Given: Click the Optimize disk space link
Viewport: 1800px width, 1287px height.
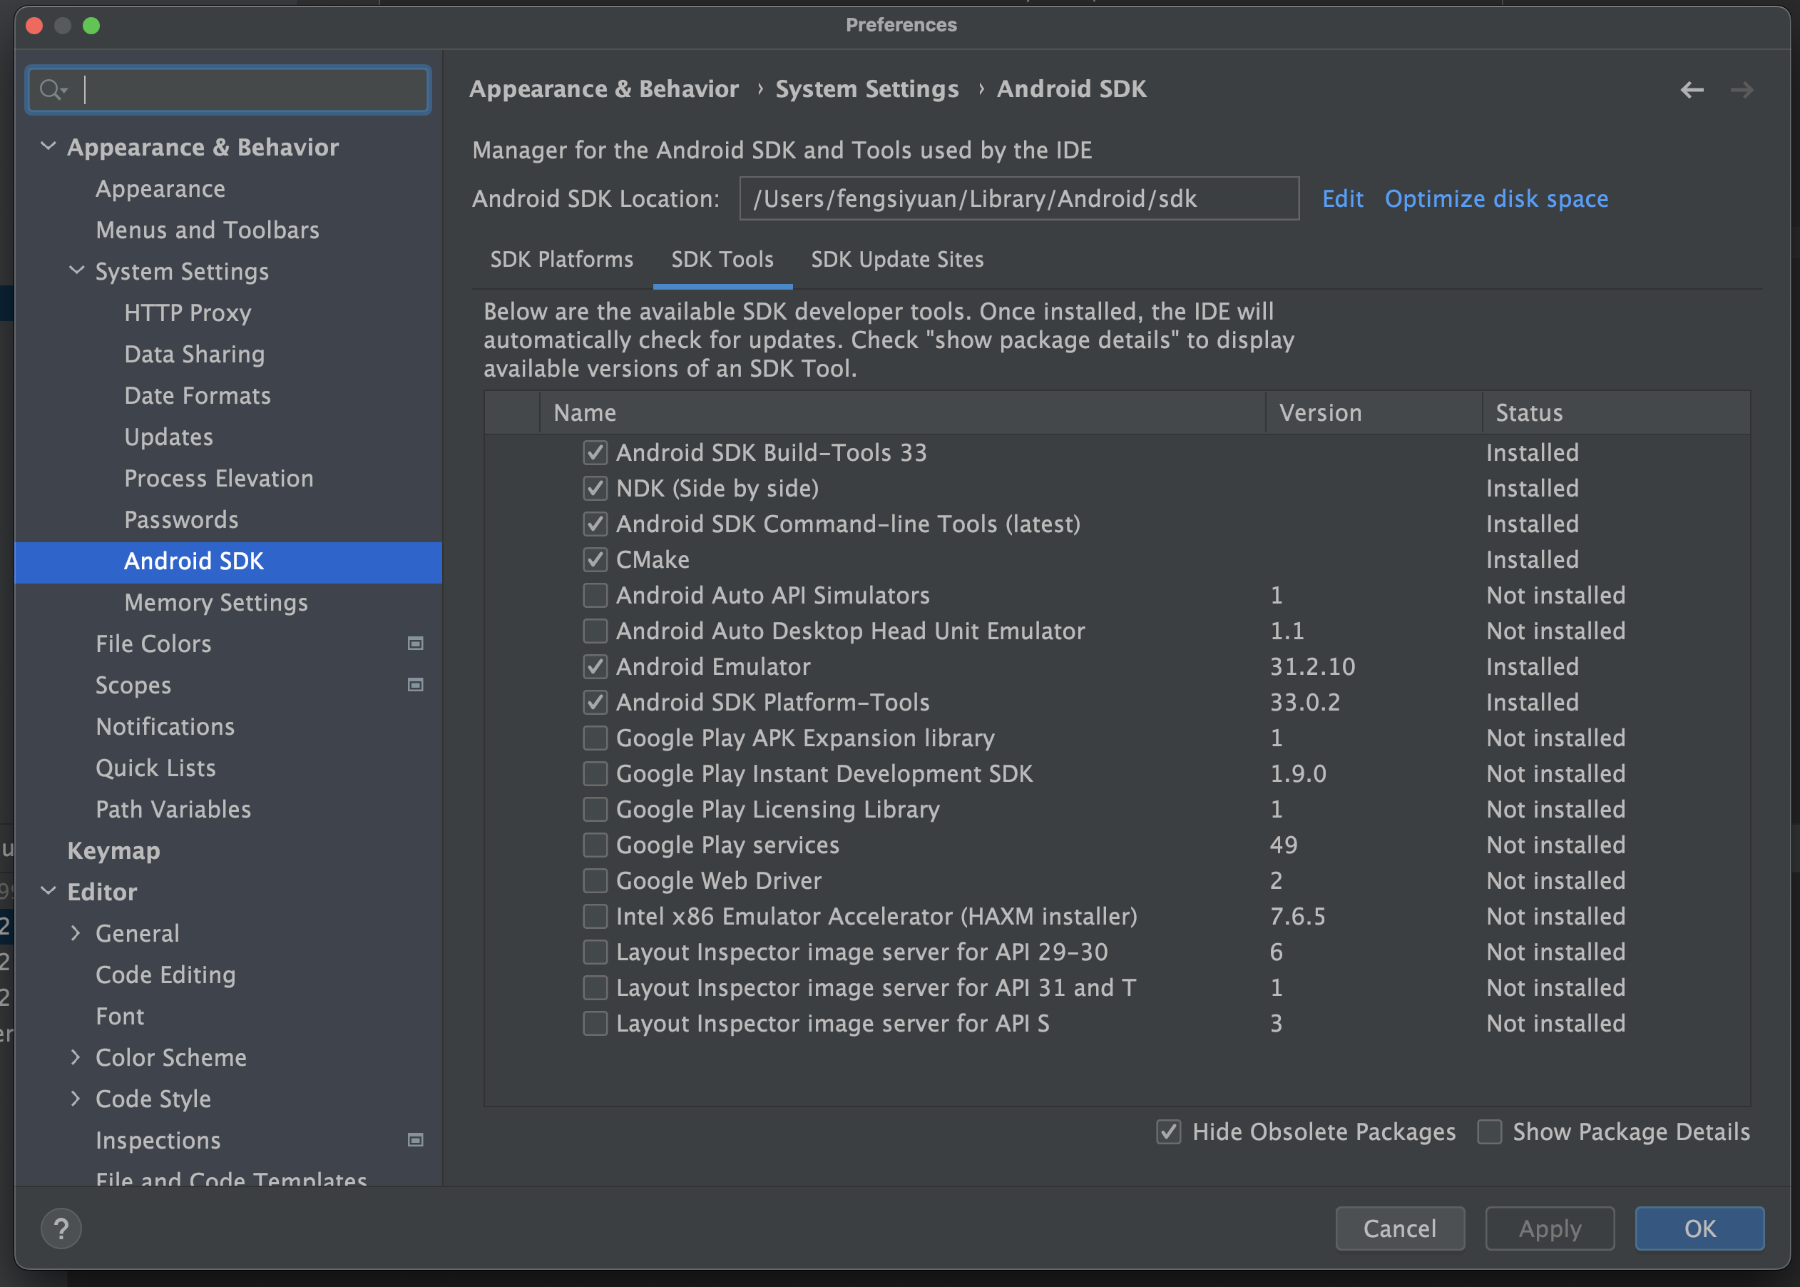Looking at the screenshot, I should (x=1495, y=198).
